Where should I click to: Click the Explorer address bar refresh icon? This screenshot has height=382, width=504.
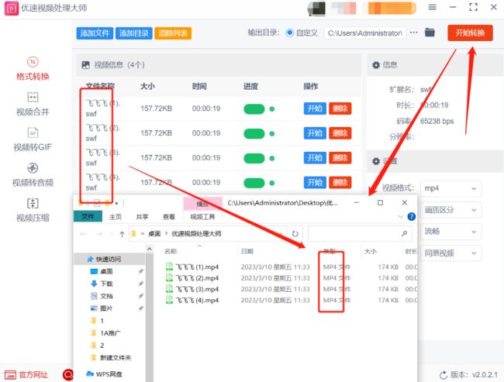(x=295, y=233)
